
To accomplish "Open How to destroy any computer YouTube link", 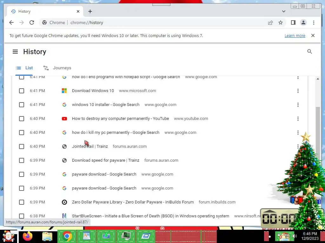I will [120, 119].
